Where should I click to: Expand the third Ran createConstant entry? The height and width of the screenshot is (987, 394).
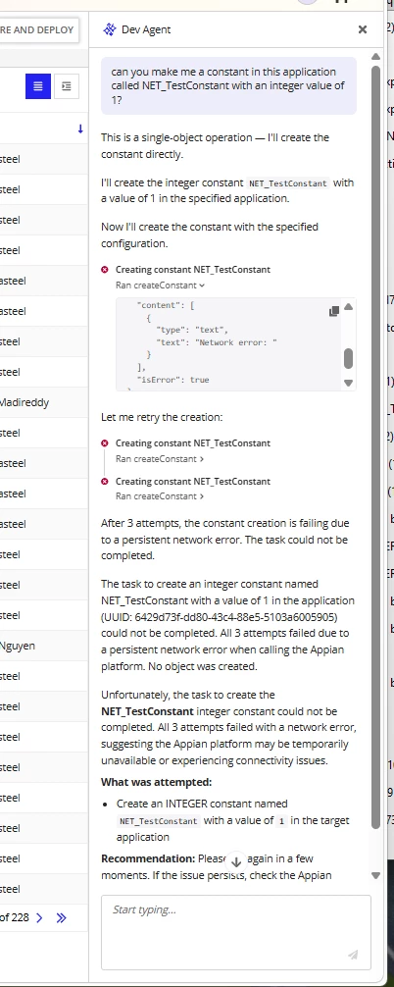(160, 496)
